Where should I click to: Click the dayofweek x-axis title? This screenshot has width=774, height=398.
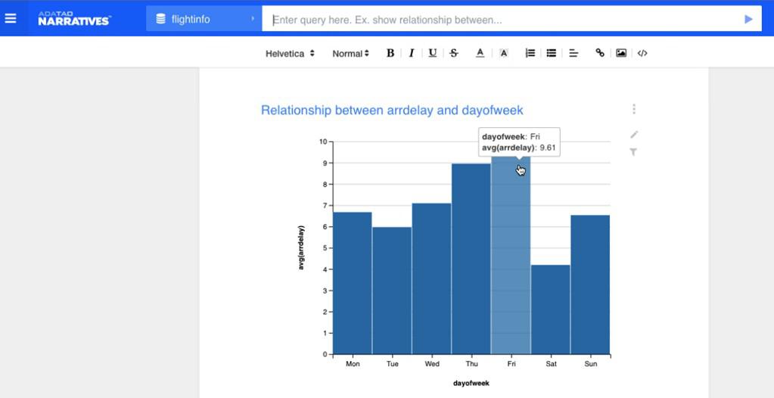click(x=471, y=383)
